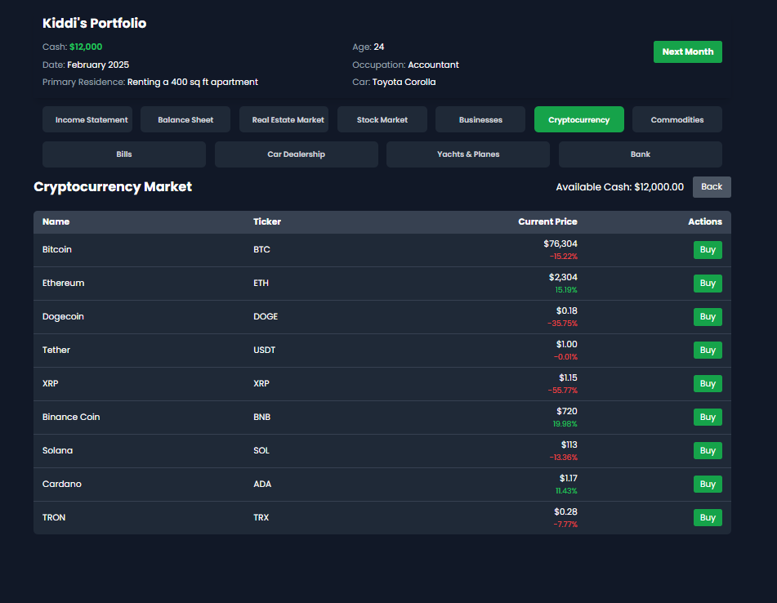Go to the Stock Market tab
This screenshot has width=777, height=603.
tap(382, 119)
